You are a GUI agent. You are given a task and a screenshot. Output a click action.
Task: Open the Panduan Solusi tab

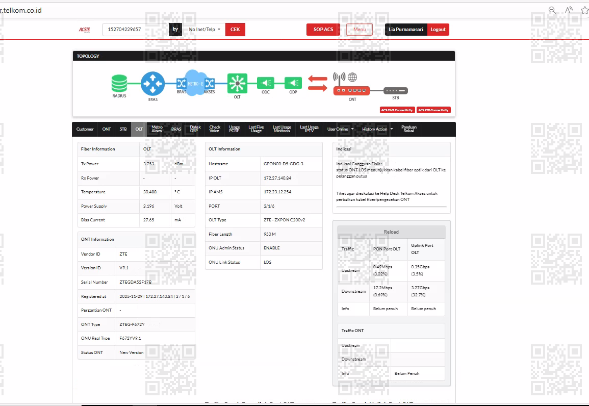pos(408,129)
